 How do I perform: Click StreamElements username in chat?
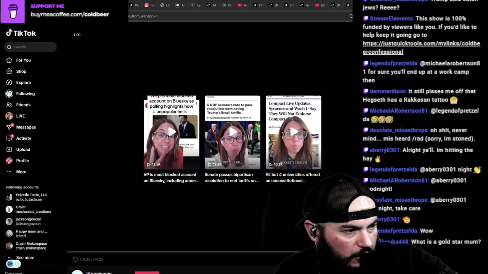[392, 18]
